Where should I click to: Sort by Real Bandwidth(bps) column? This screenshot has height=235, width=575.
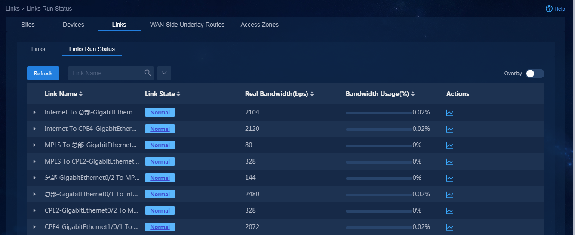(312, 94)
